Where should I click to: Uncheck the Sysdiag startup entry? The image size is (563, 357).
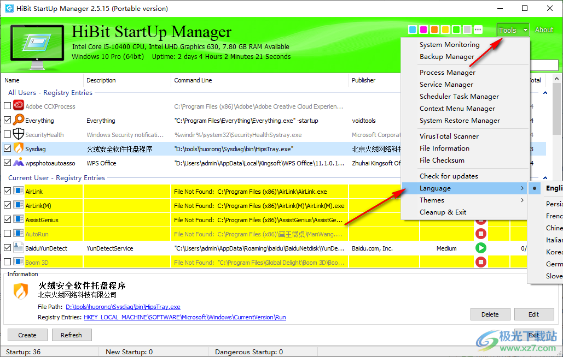7,148
